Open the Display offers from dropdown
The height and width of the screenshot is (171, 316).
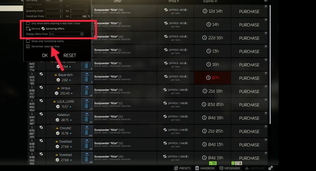pos(66,34)
